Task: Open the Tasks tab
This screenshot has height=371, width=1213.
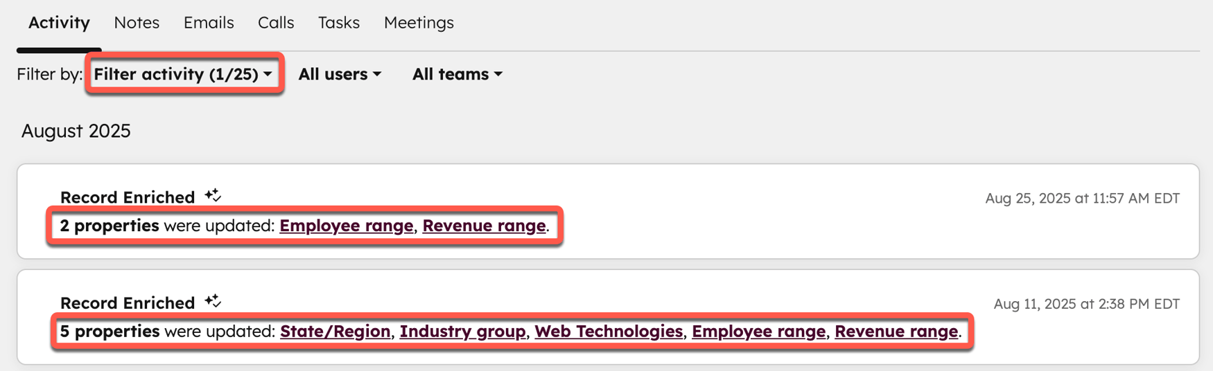Action: pyautogui.click(x=339, y=23)
